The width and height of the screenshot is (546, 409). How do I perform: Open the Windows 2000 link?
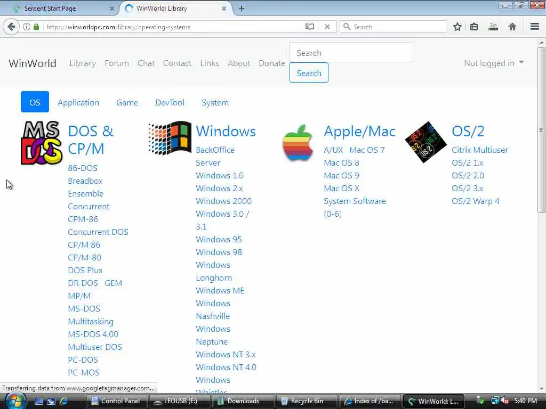click(x=223, y=201)
